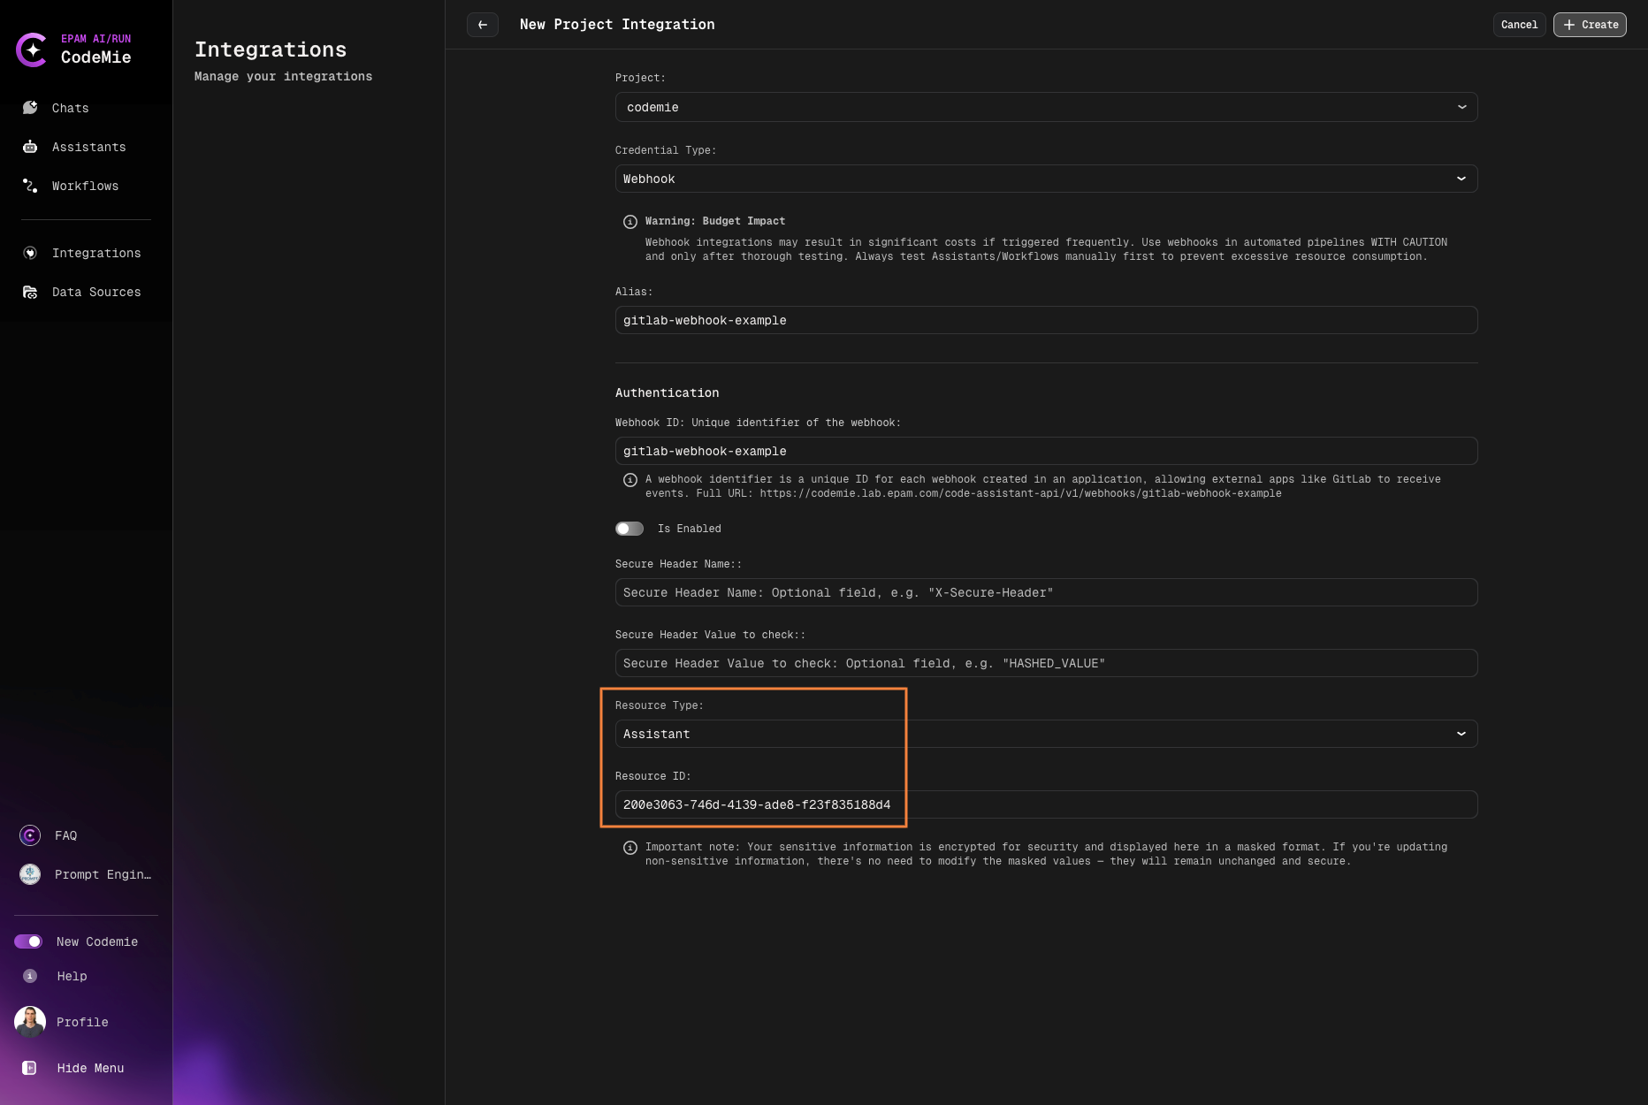Click the Create button
The width and height of the screenshot is (1648, 1105).
click(1590, 25)
